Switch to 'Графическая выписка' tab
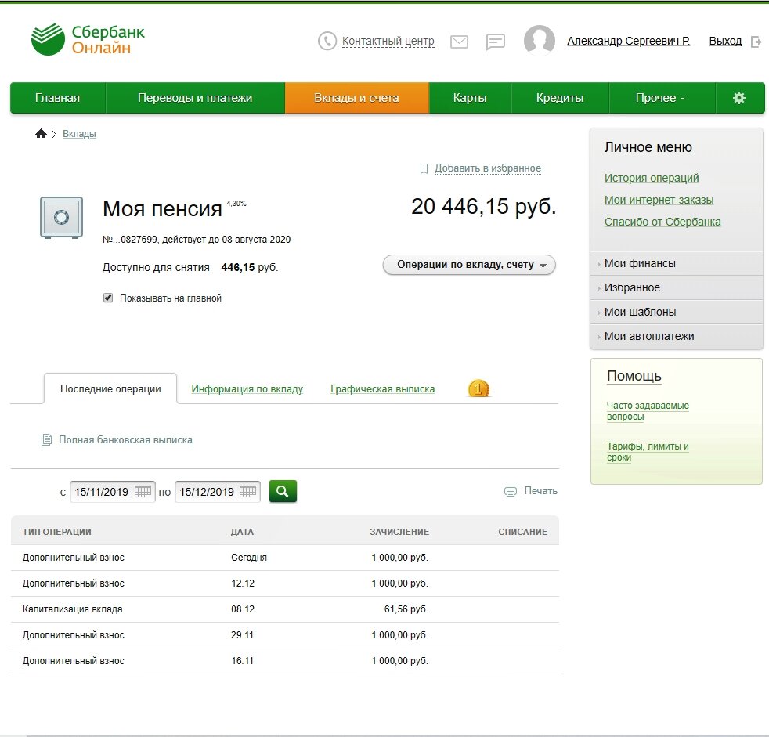The image size is (769, 737). point(382,388)
